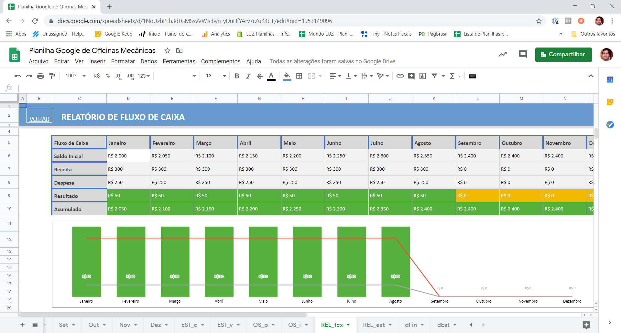Activate the paint format roller

[52, 76]
